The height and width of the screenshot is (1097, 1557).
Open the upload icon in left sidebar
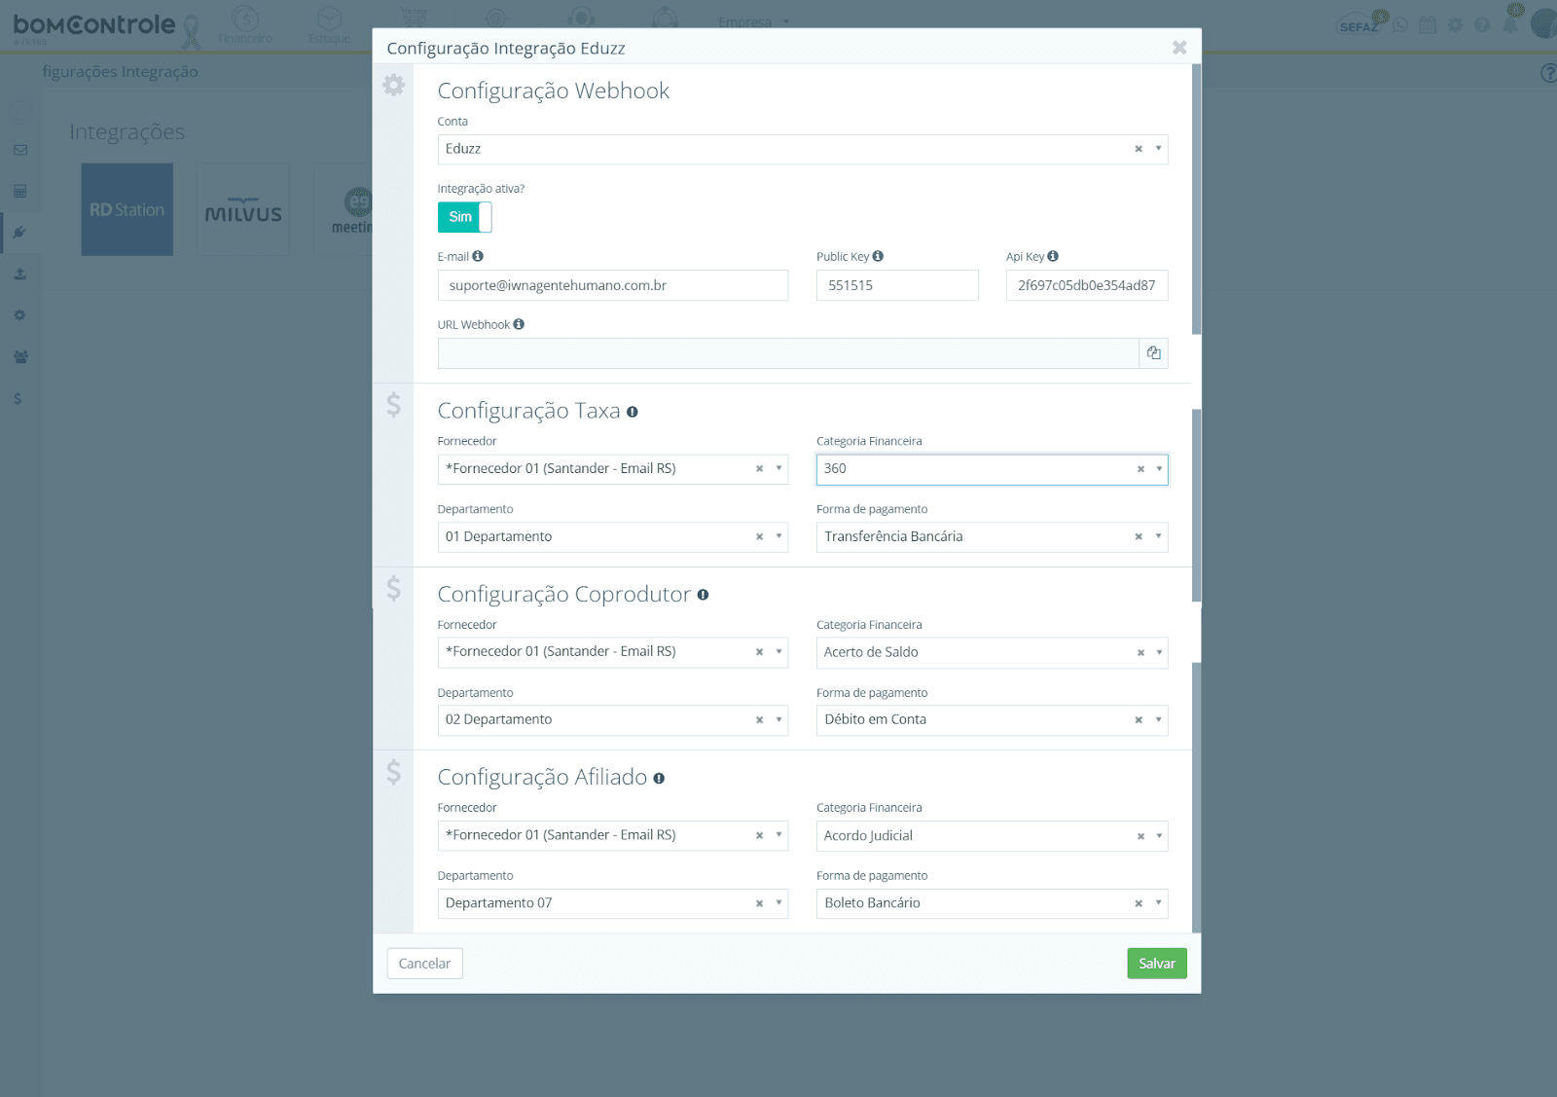click(x=20, y=274)
